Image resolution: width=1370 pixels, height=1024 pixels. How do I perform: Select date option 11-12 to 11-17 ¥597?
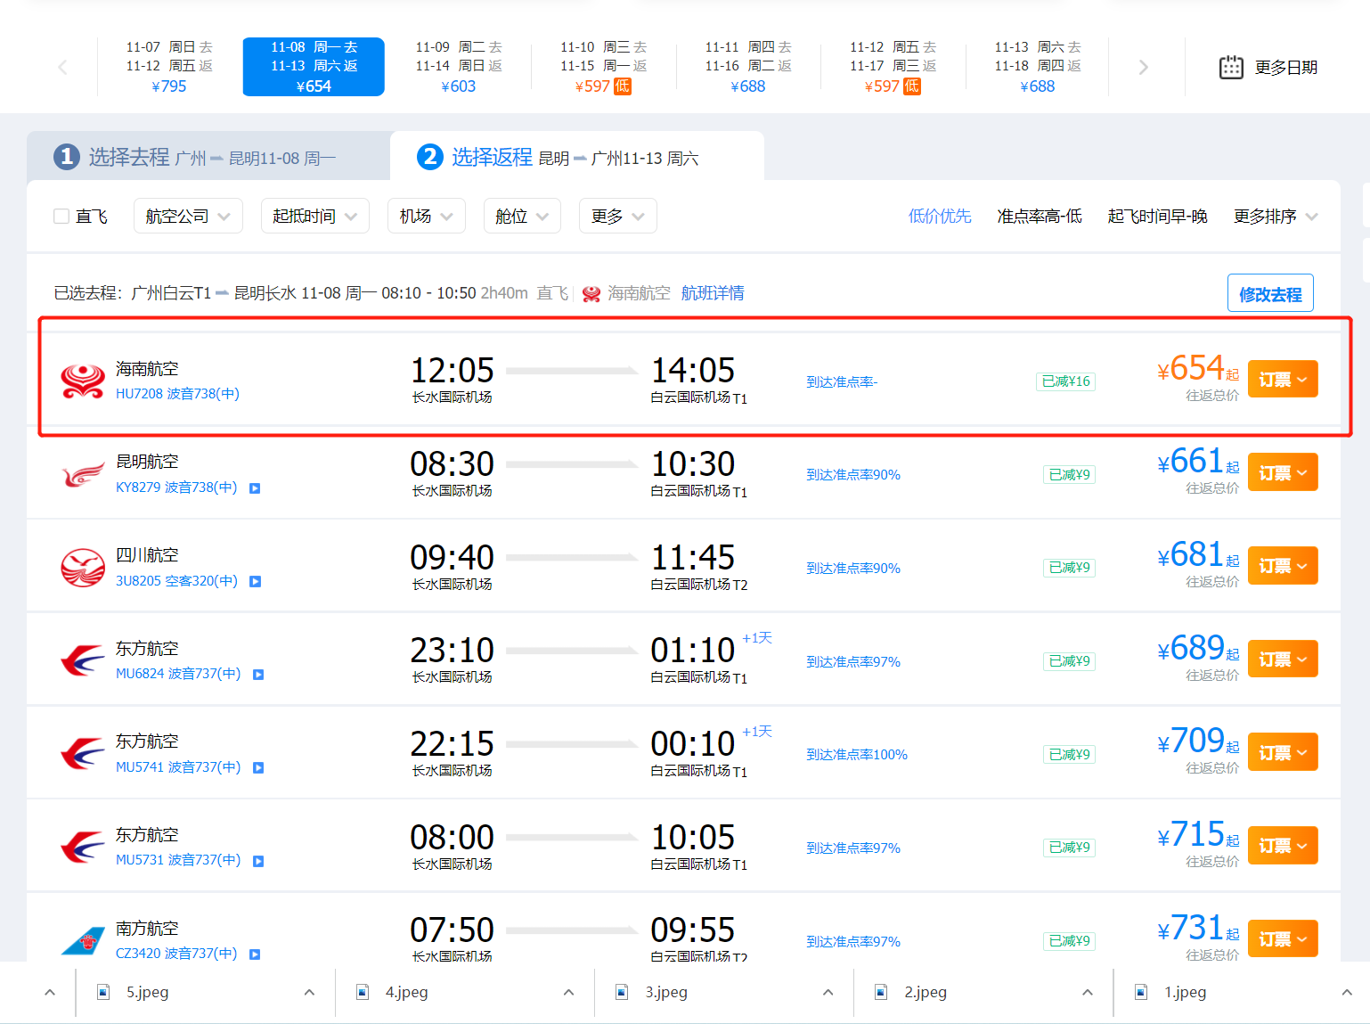(x=893, y=67)
